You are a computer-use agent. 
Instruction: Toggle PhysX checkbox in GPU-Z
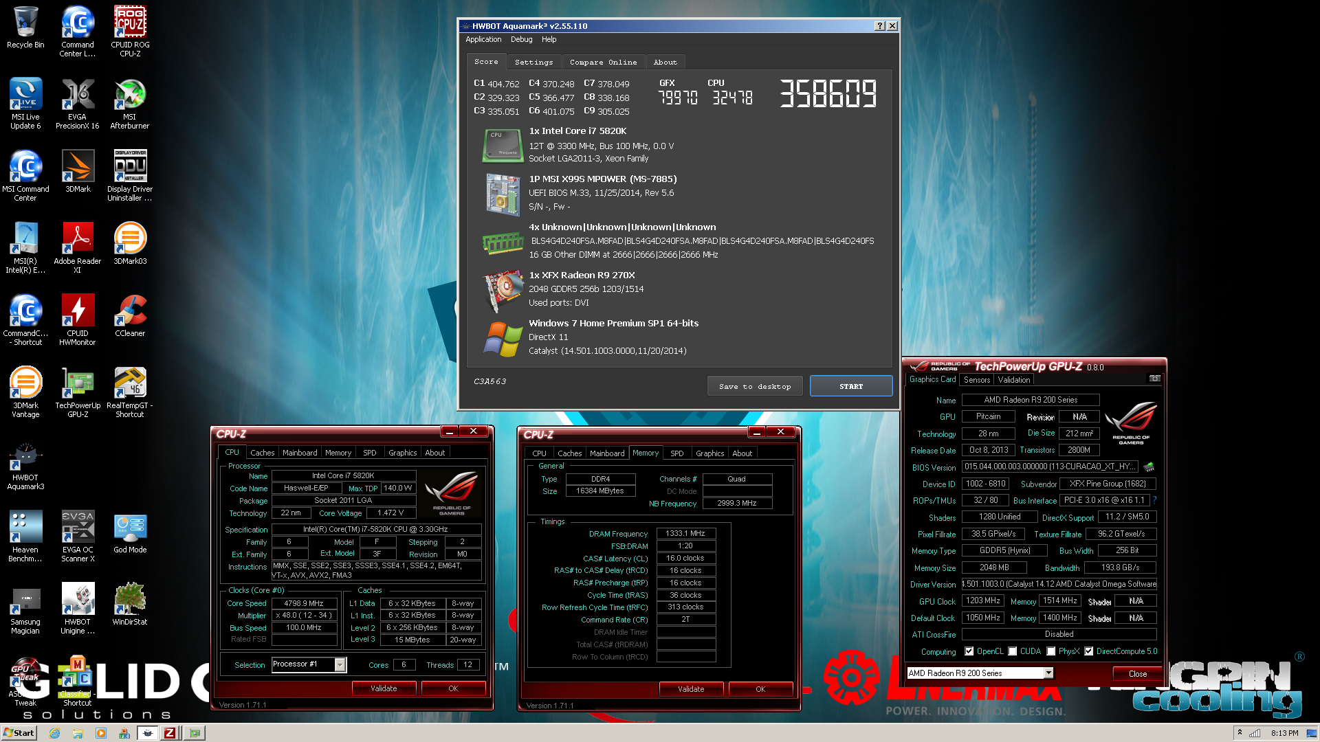click(1050, 651)
